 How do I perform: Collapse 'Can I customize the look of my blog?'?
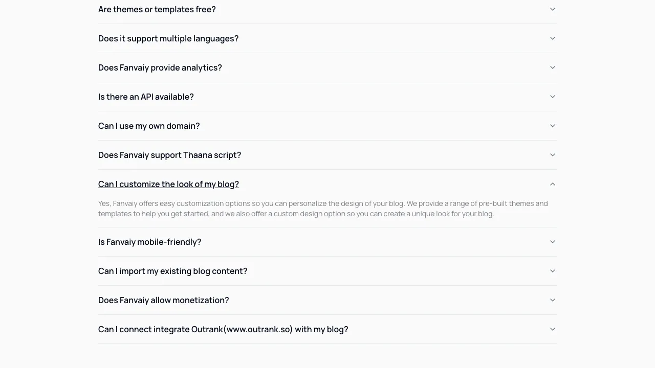point(168,184)
